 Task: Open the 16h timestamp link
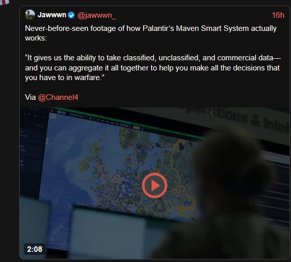point(278,15)
